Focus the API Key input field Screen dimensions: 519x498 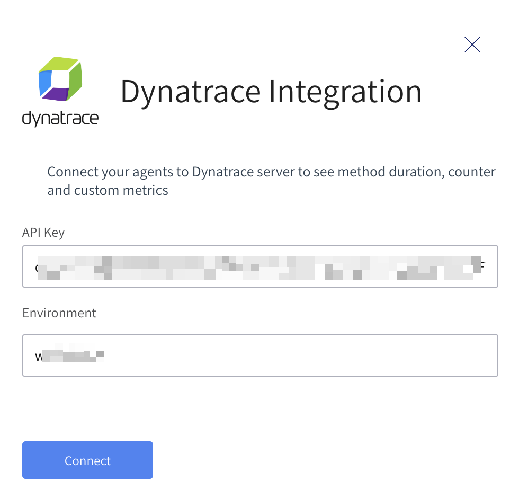[259, 266]
